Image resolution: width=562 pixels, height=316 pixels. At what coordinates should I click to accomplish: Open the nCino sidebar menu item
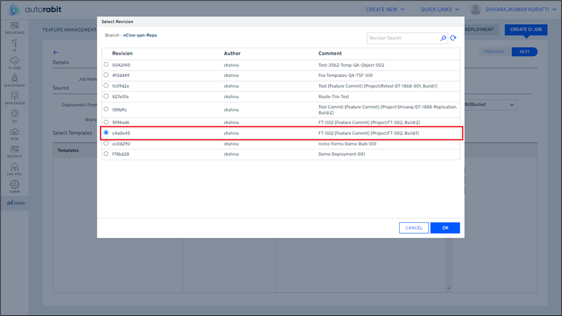point(16,203)
